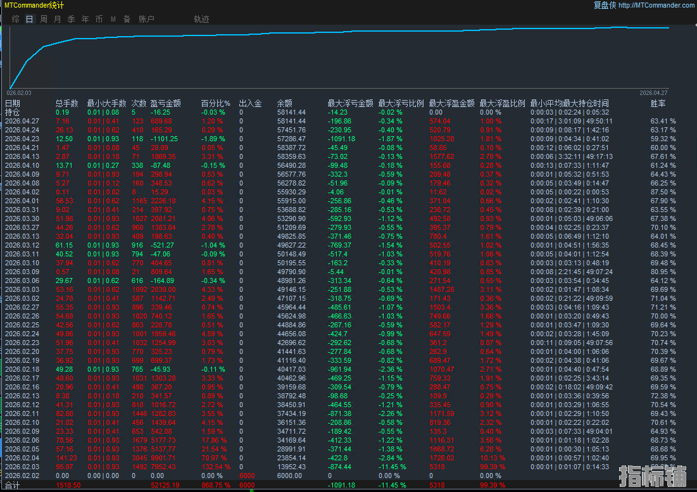697x492 pixels.
Task: Click the 合计 totals row label
Action: (x=13, y=485)
